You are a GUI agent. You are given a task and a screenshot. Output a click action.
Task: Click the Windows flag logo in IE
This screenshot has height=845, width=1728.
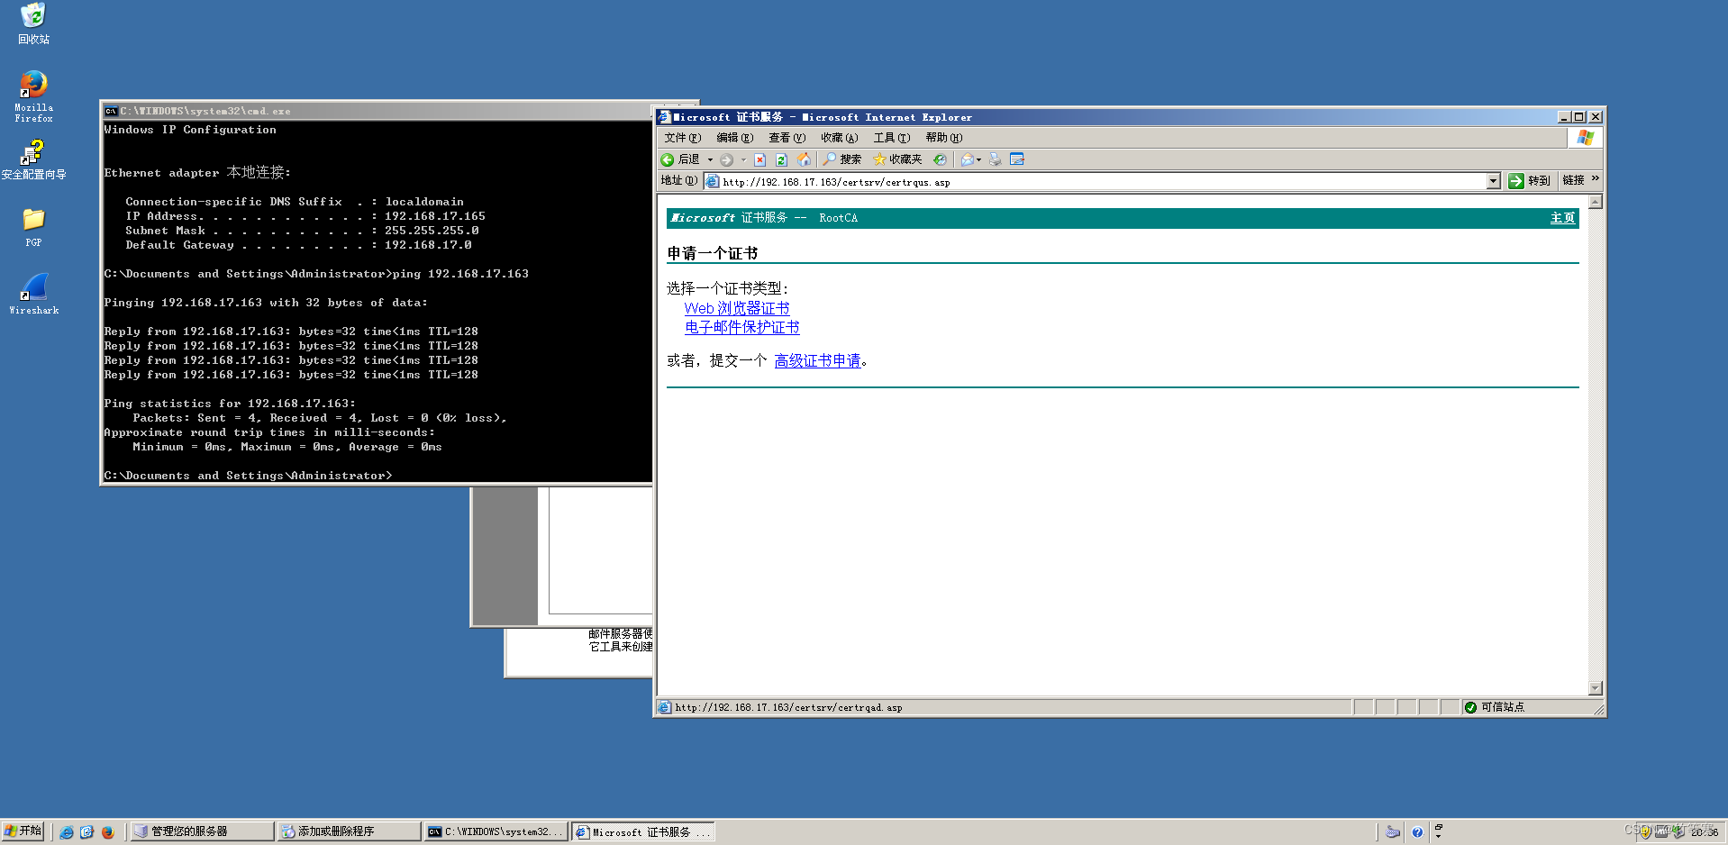(1586, 138)
